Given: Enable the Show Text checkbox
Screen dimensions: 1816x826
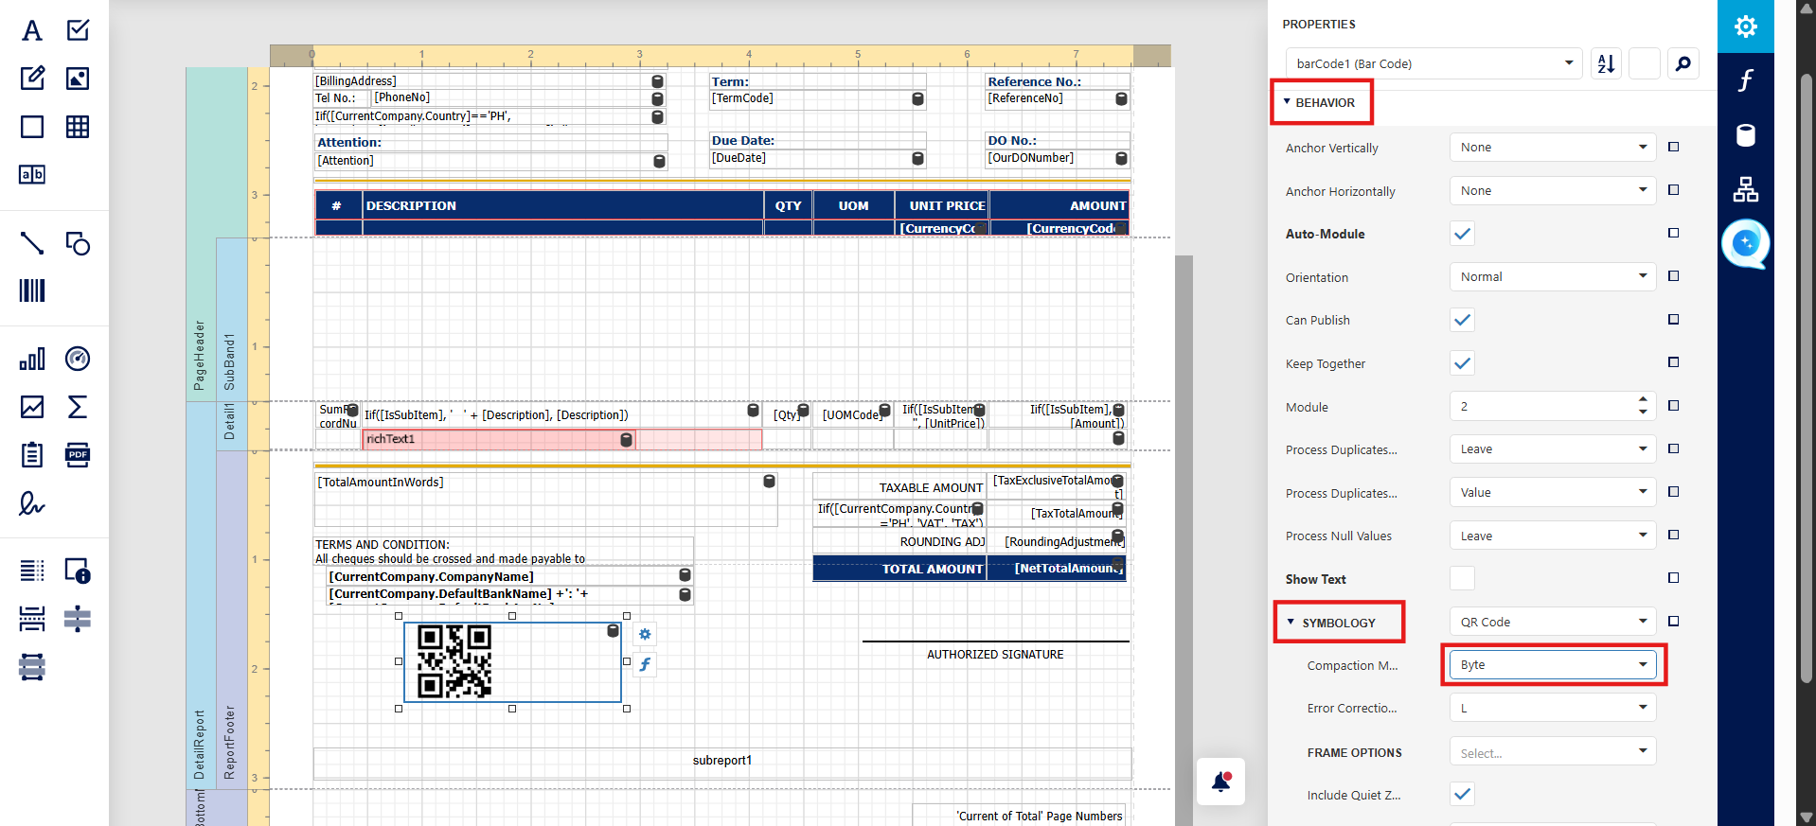Looking at the screenshot, I should [x=1462, y=578].
